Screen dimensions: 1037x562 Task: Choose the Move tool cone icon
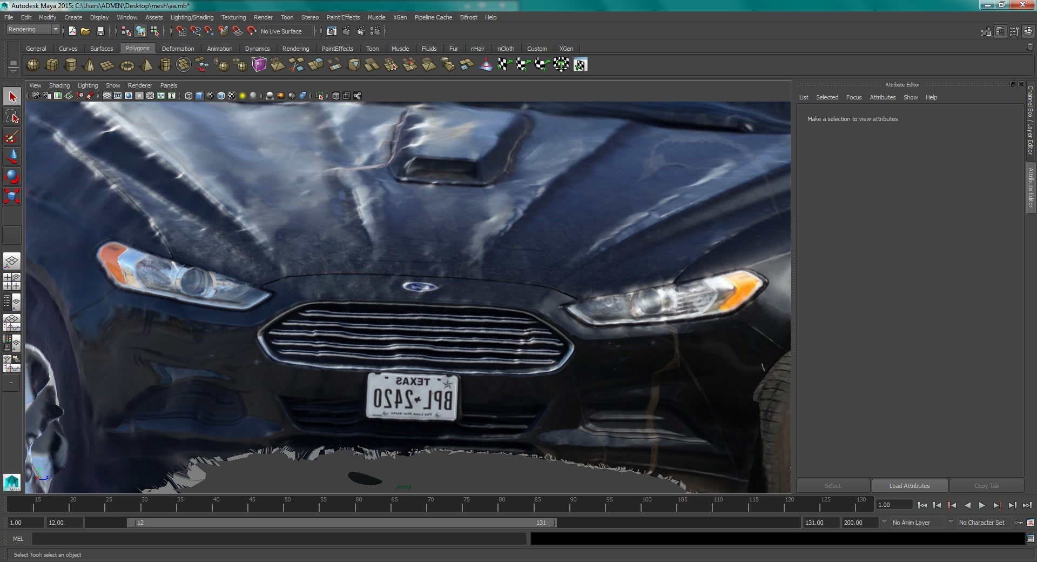coord(12,157)
